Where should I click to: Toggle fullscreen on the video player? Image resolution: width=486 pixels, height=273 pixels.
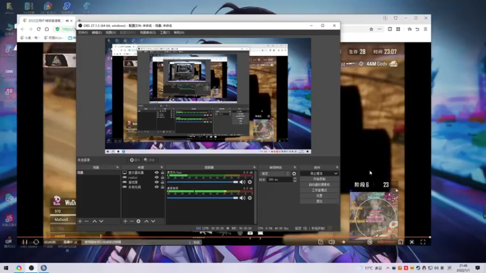point(423,242)
